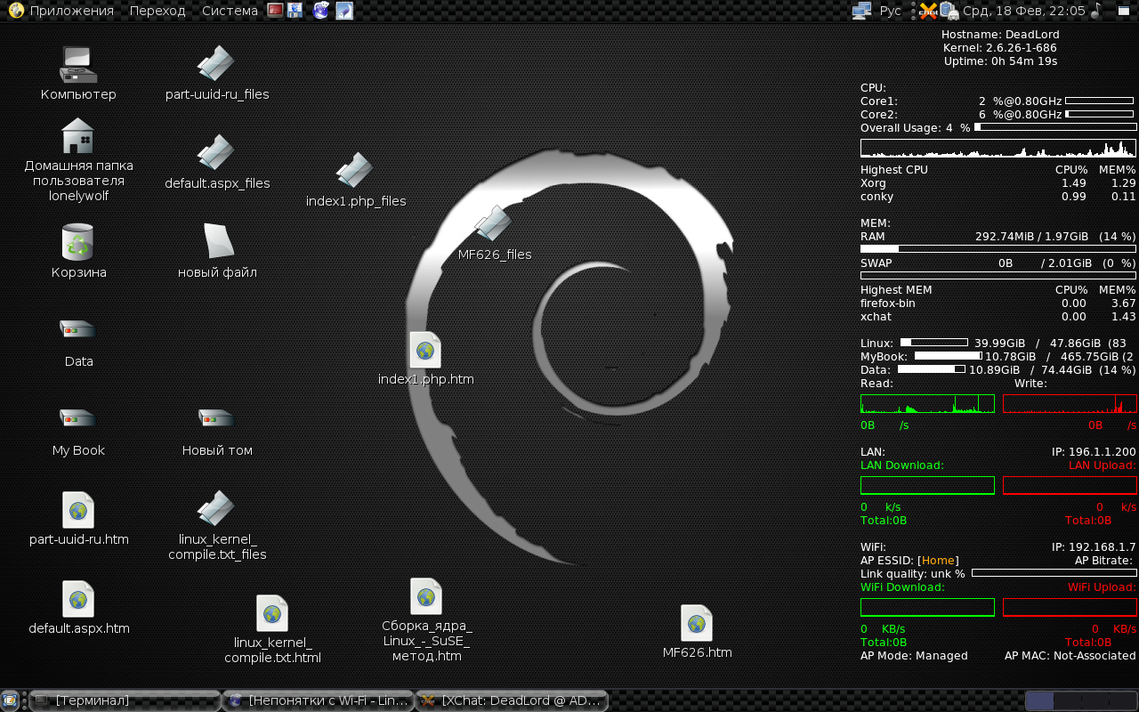Open the network monitor tray icon

pos(861,11)
